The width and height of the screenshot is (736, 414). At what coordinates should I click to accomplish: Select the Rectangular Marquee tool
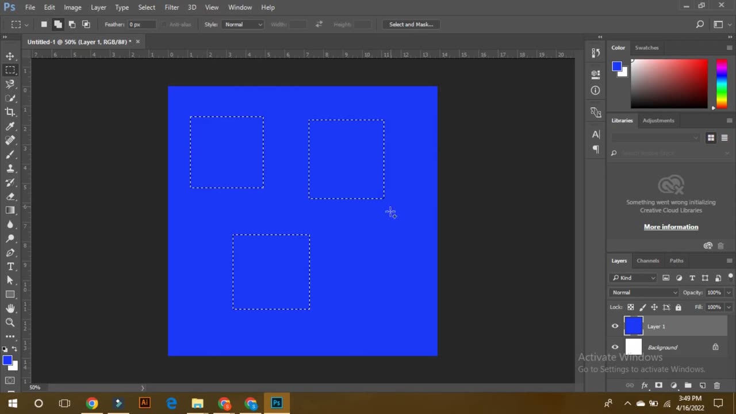(x=10, y=70)
